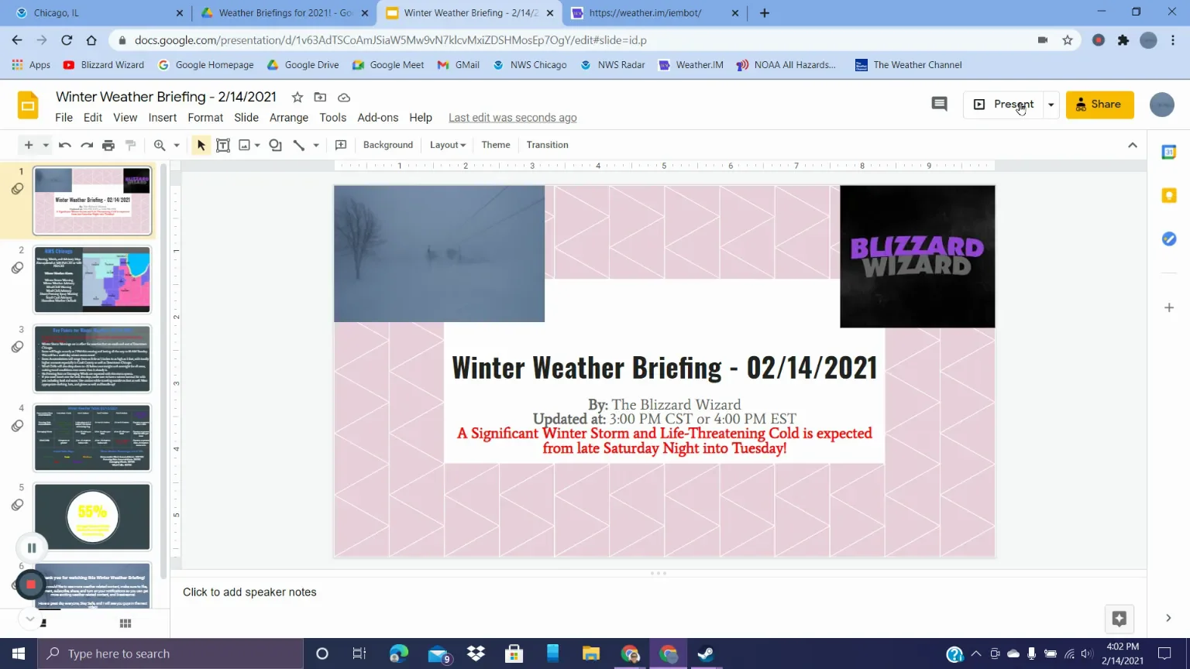Image resolution: width=1190 pixels, height=669 pixels.
Task: Open the File menu
Action: pos(64,118)
